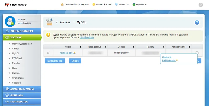The image size is (209, 106).
Task: Click the power logout icon
Action: (x=201, y=5)
